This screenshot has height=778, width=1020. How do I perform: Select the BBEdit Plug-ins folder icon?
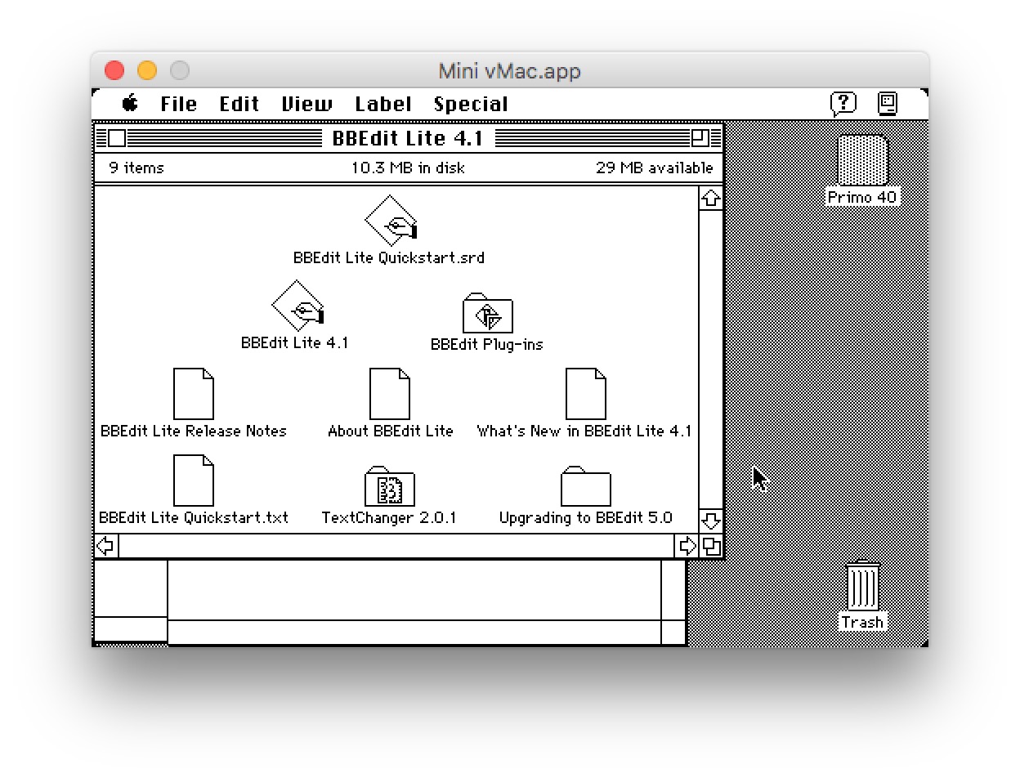pos(488,313)
